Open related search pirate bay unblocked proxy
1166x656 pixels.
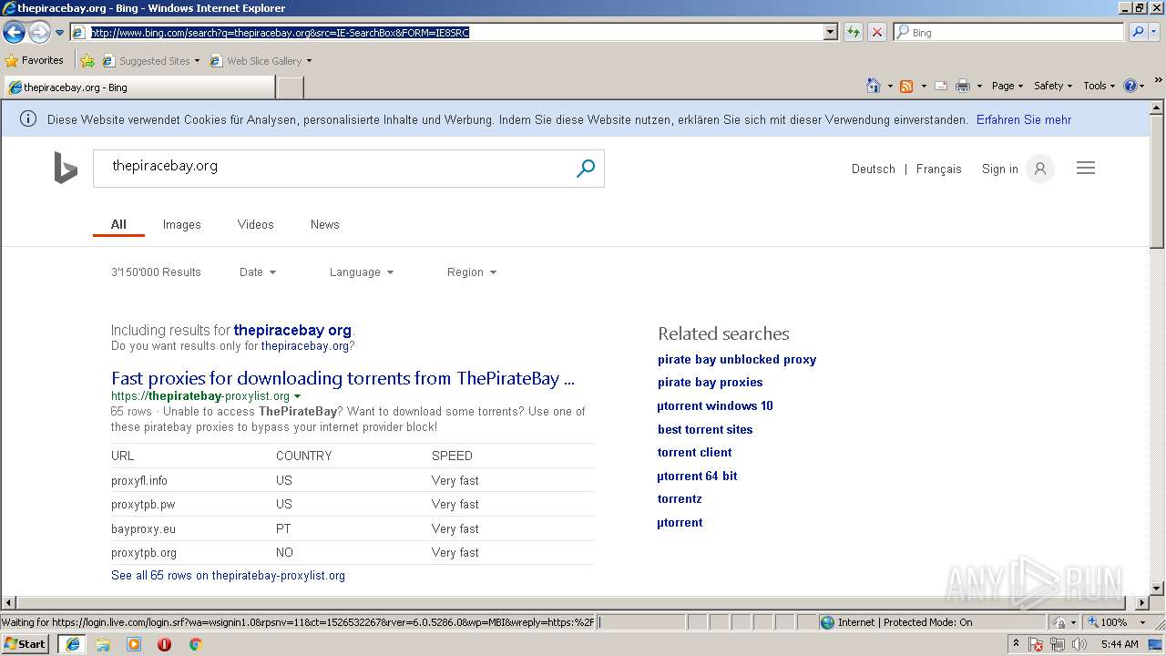737,359
